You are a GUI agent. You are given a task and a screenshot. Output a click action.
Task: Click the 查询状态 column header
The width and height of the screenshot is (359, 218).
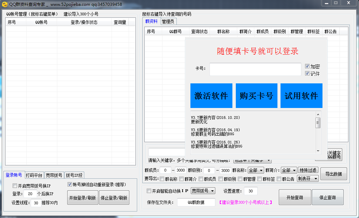point(199,32)
